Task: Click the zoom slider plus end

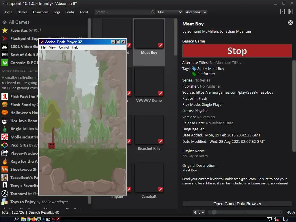Action: click(281, 212)
